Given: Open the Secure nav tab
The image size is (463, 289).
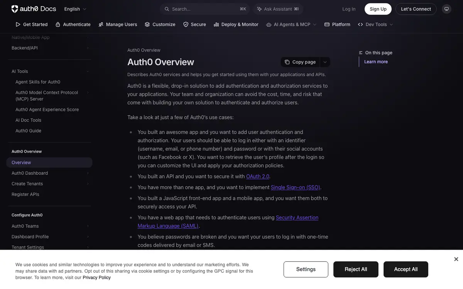Looking at the screenshot, I should (194, 24).
